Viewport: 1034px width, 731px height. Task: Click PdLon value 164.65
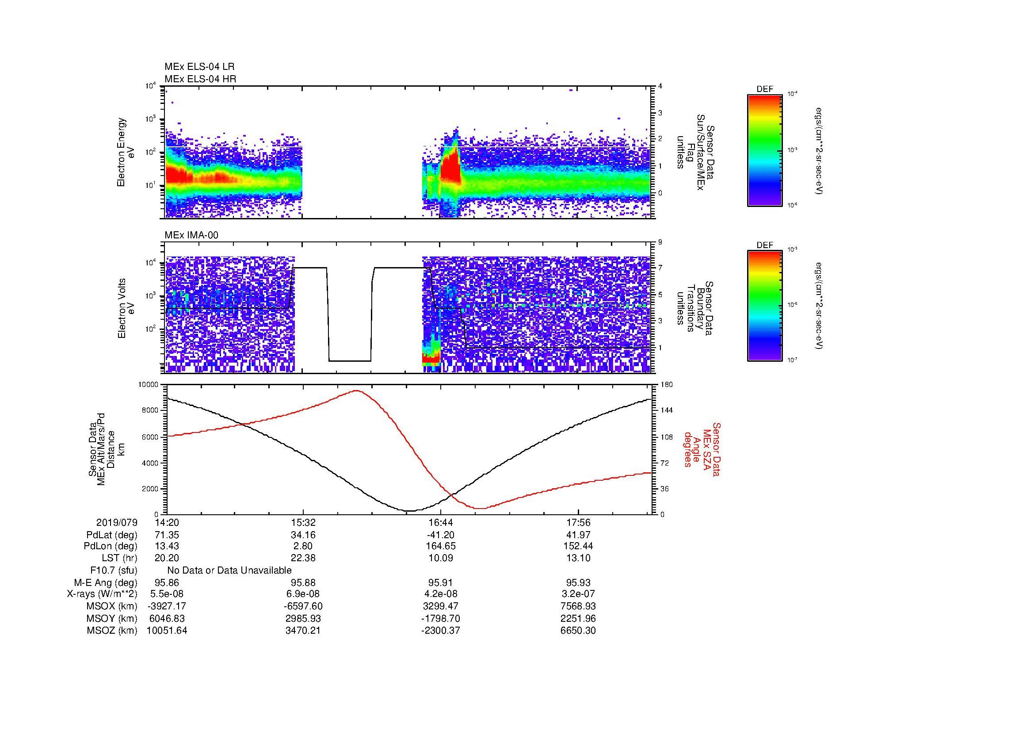[x=441, y=546]
